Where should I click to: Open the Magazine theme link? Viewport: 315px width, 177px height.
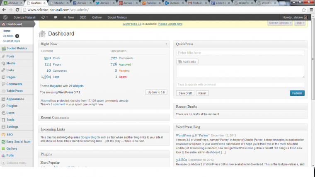(x=56, y=86)
